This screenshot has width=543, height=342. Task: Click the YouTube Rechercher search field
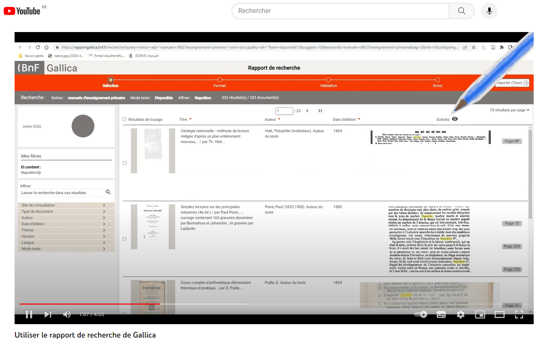[340, 11]
